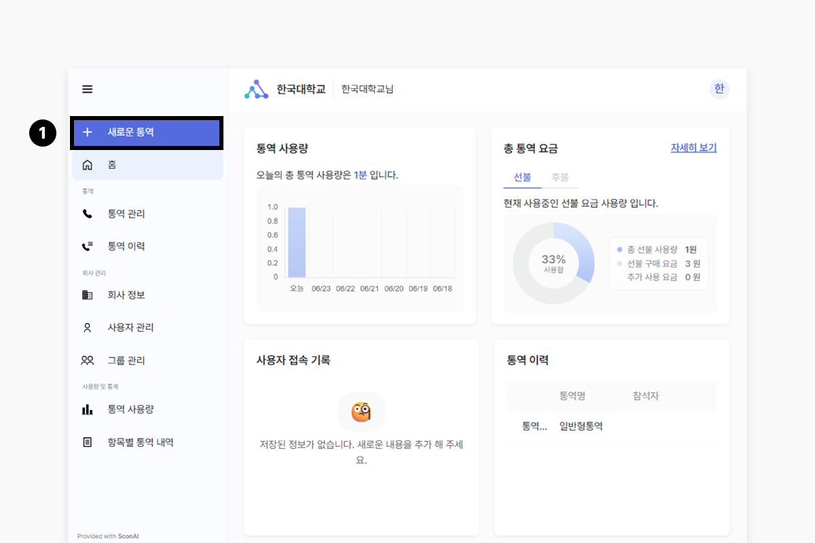Click the group icon beside 그룹 관리
This screenshot has width=815, height=543.
tap(88, 360)
